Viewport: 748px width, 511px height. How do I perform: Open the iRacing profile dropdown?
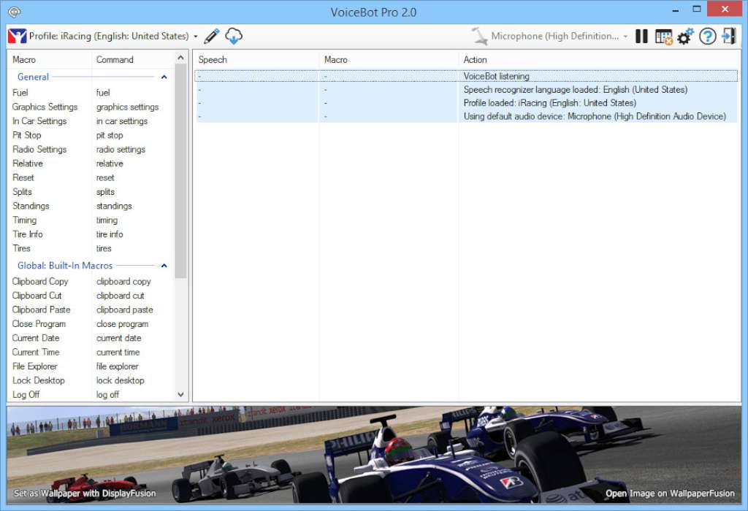click(194, 35)
